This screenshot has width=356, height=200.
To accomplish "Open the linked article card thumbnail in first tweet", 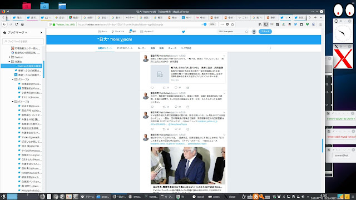I will pos(160,74).
